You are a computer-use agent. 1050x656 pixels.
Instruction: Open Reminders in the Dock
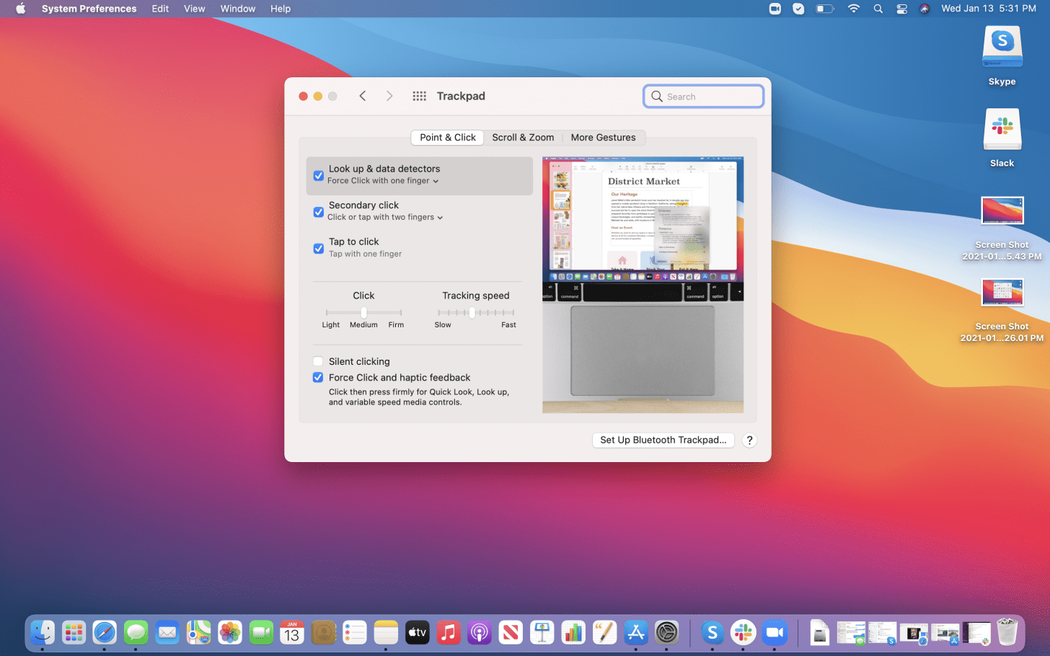point(355,633)
